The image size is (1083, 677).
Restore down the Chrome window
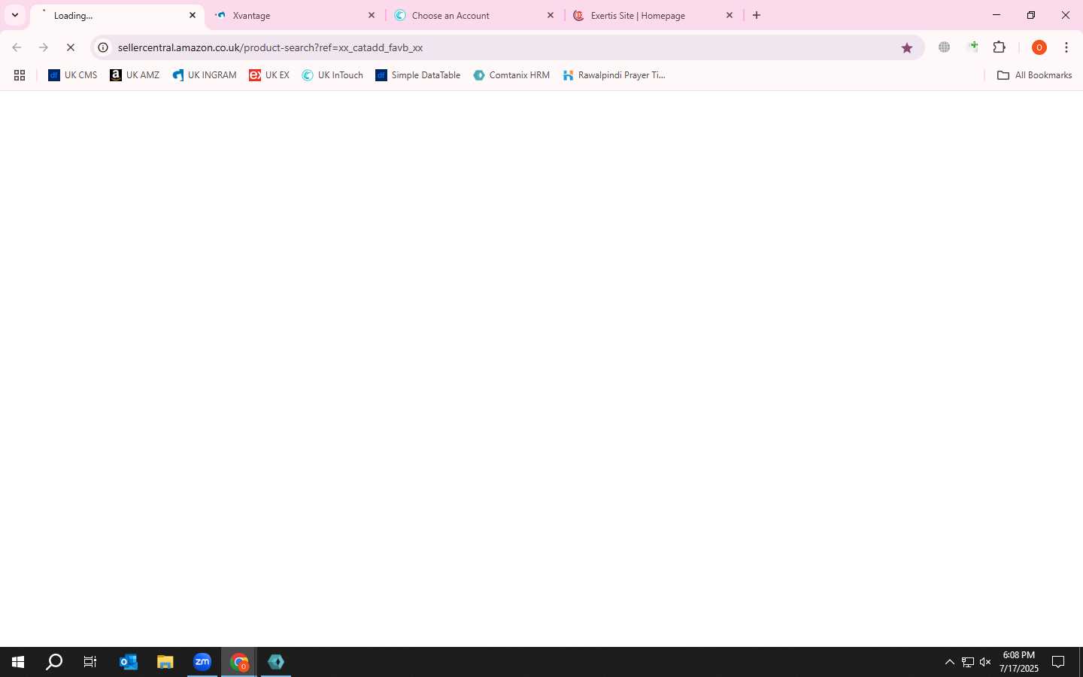pos(1031,15)
